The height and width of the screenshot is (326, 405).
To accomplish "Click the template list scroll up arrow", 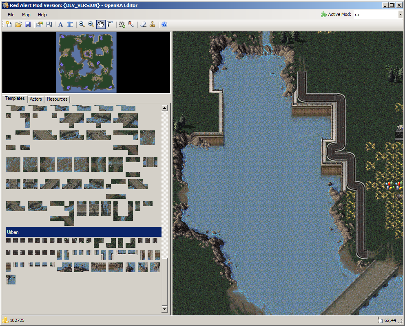I will (x=164, y=108).
